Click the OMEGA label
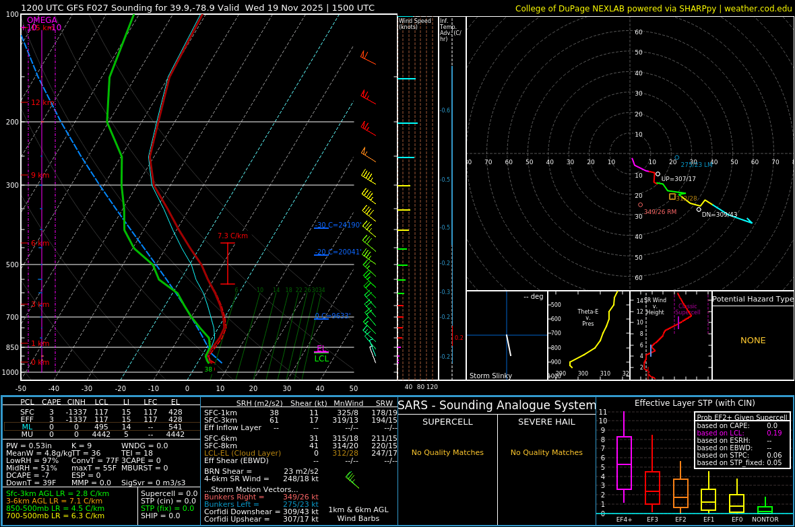The height and width of the screenshot is (527, 795). [42, 20]
